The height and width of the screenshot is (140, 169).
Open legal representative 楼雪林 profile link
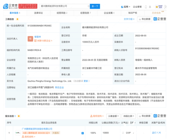pos(38,37)
